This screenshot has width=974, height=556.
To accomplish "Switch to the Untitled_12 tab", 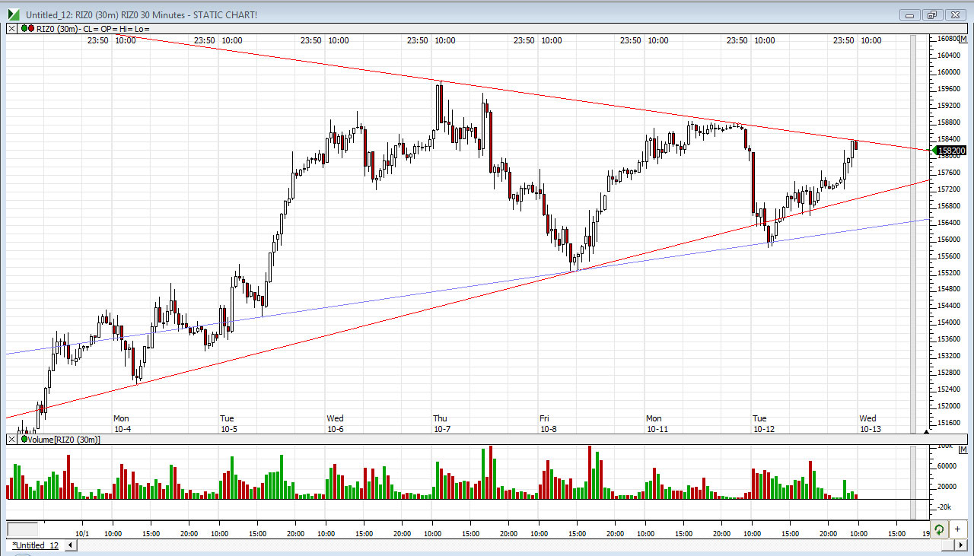I will coord(35,545).
